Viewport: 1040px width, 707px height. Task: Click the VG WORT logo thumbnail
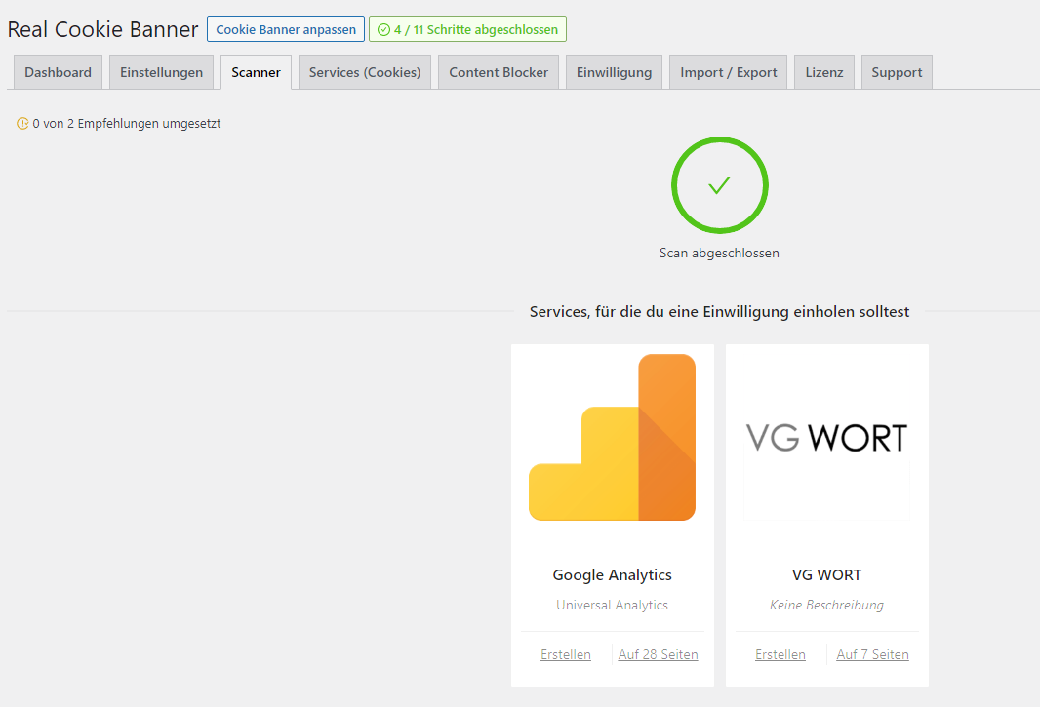coord(826,437)
